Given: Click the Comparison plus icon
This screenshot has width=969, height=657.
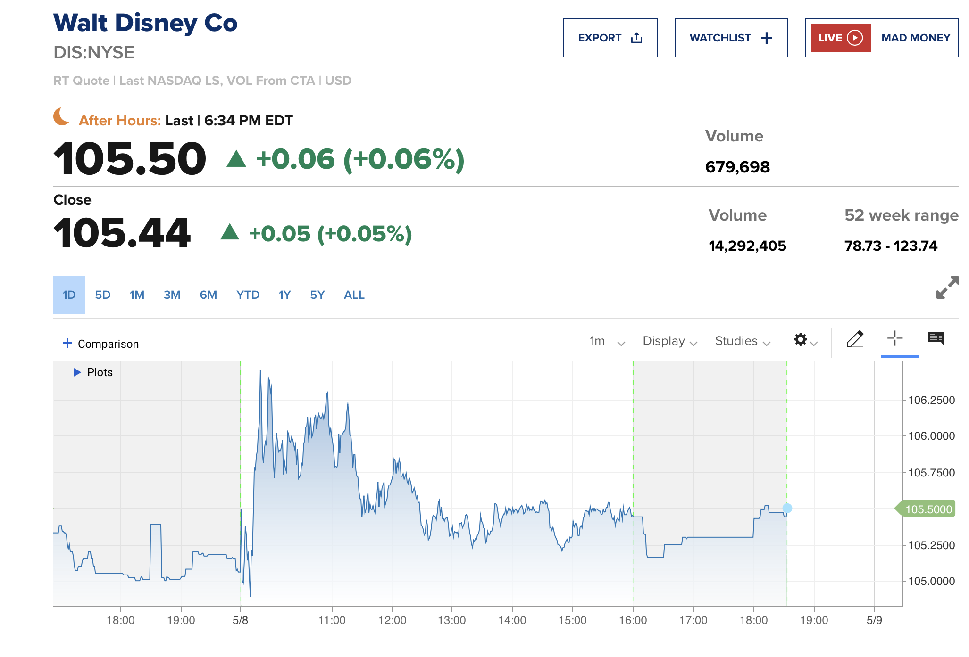Looking at the screenshot, I should click(67, 343).
